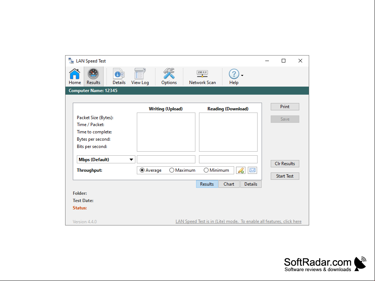Select the Maximum throughput radio button

click(x=172, y=170)
